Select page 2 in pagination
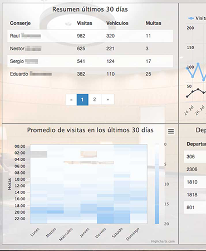Image resolution: width=206 pixels, height=251 pixels. (x=95, y=99)
